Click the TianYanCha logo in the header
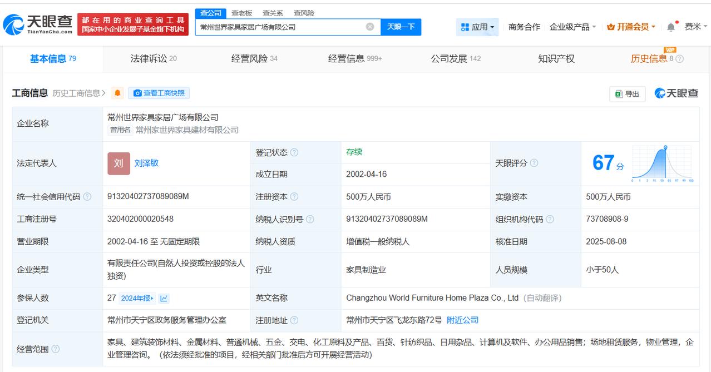The image size is (711, 372). 38,24
